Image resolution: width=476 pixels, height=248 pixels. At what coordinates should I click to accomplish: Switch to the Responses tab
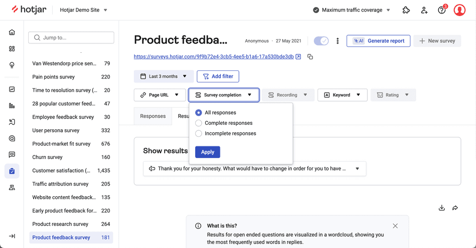click(152, 116)
